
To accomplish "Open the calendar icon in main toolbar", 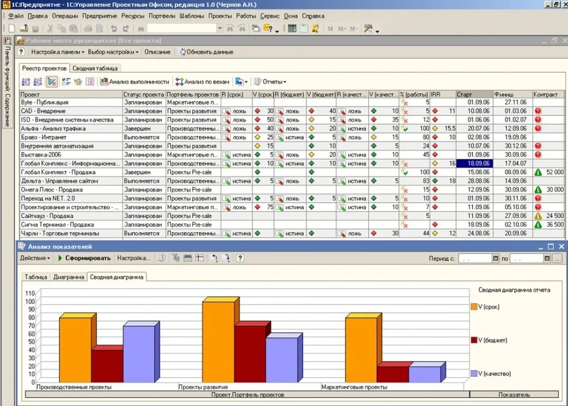I will (304, 29).
